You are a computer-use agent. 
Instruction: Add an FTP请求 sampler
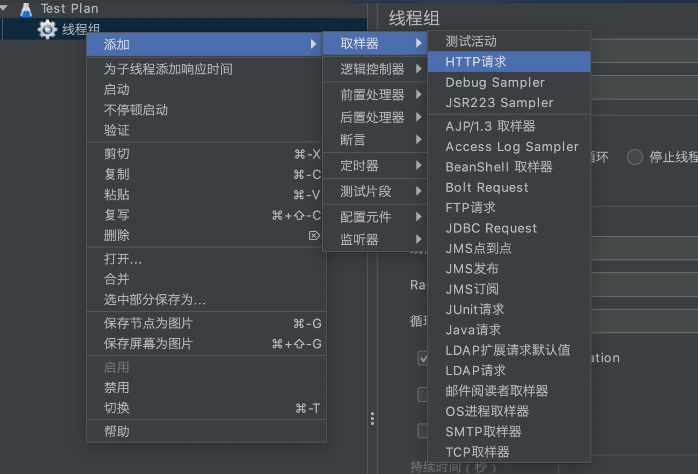point(509,208)
